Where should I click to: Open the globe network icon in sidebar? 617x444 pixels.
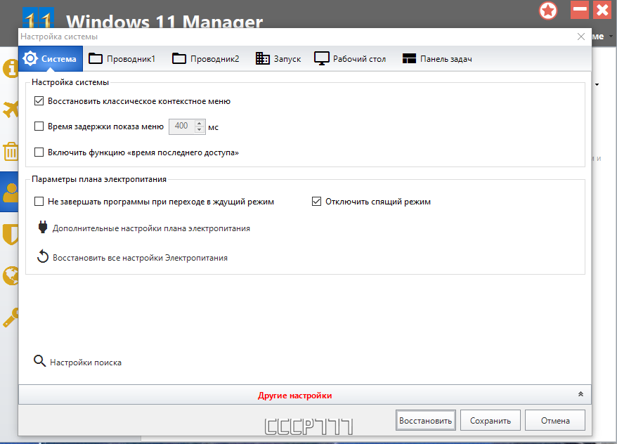(x=11, y=275)
